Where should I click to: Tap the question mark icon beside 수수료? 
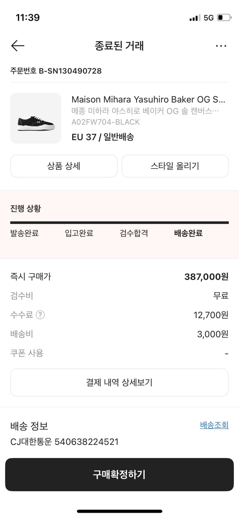coord(40,315)
